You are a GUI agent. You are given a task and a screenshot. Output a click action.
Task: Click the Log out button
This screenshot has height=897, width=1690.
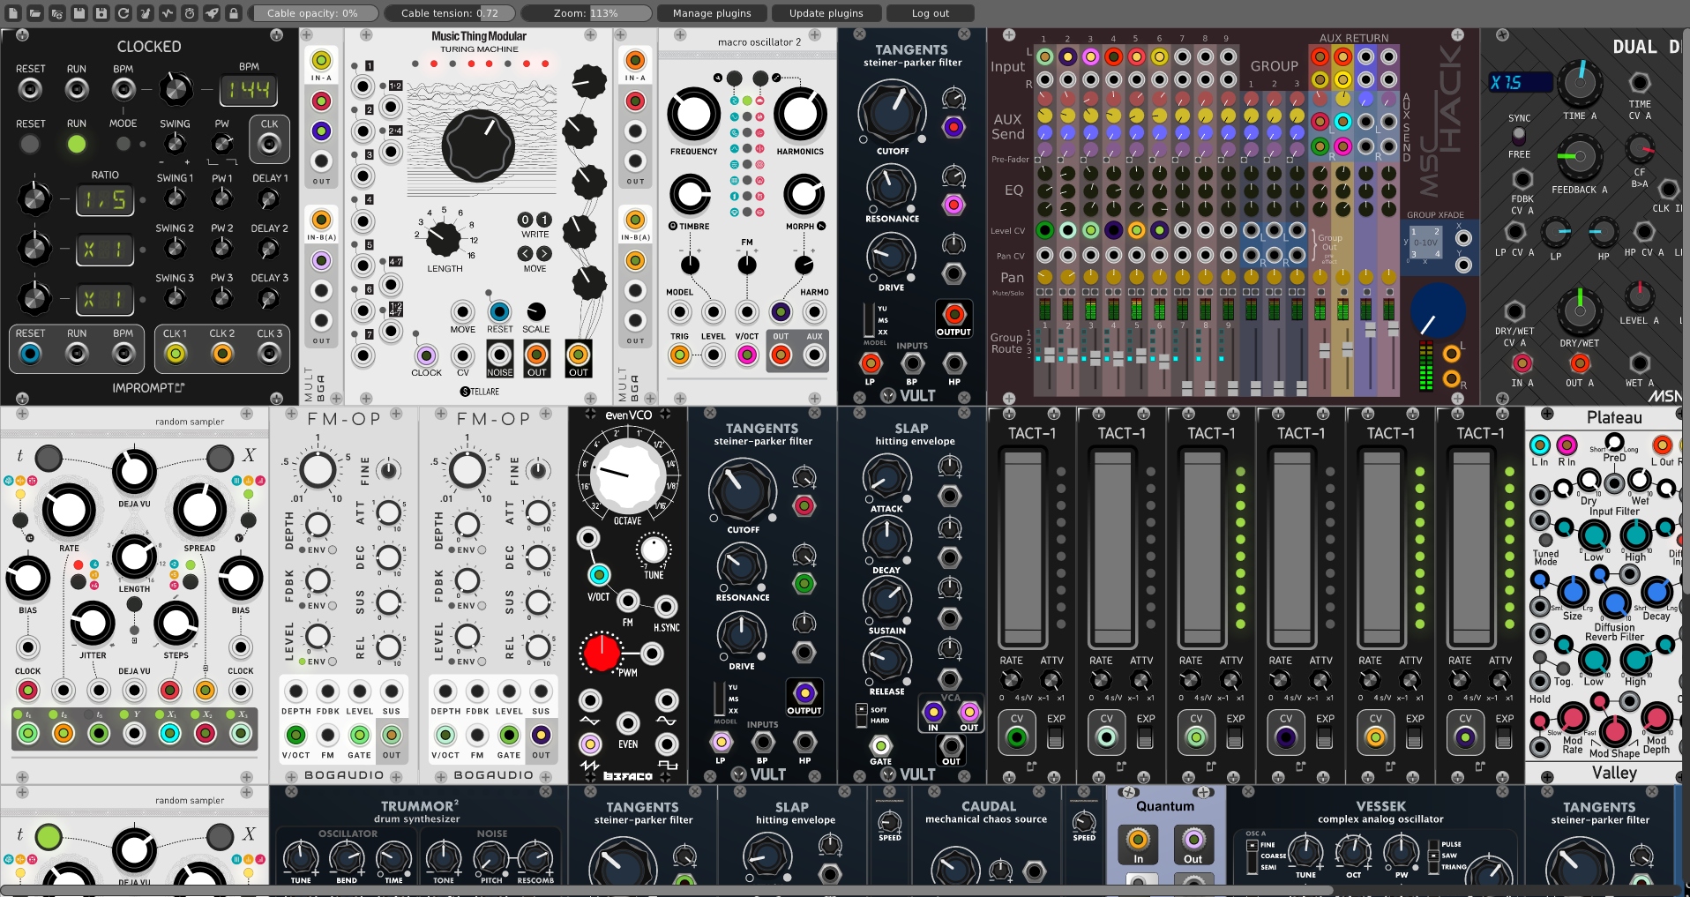tap(931, 13)
